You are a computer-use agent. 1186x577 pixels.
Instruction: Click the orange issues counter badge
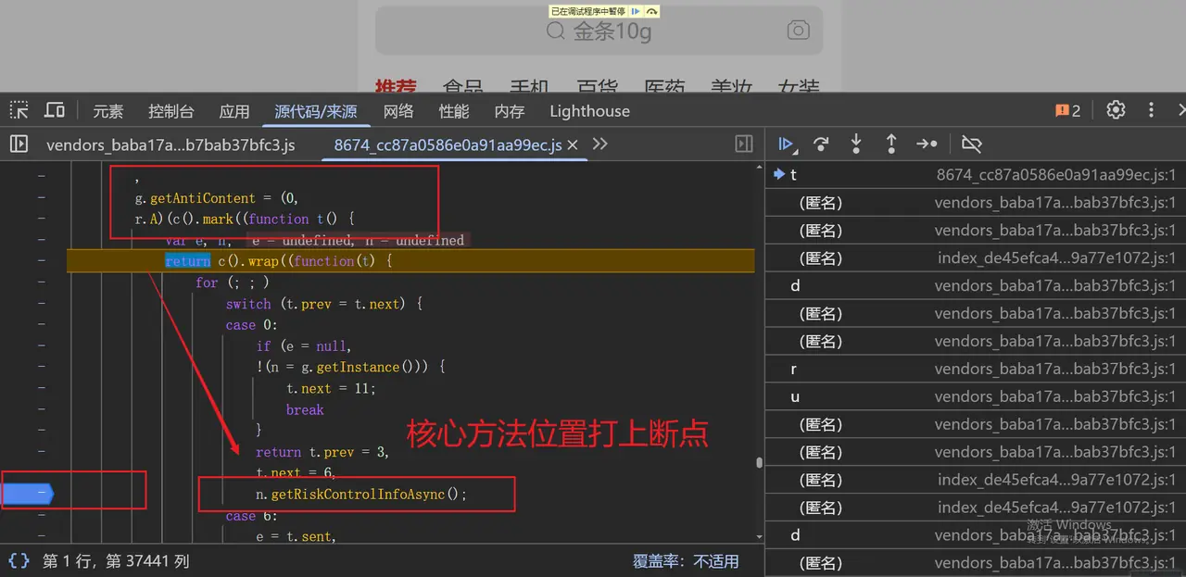pyautogui.click(x=1067, y=111)
